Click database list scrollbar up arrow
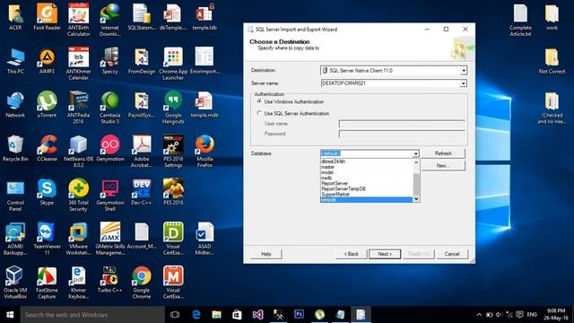 pos(416,161)
